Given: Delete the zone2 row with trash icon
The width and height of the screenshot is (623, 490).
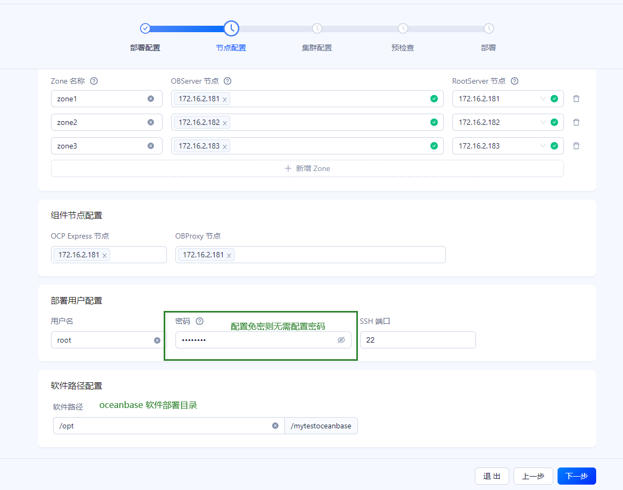Looking at the screenshot, I should pyautogui.click(x=576, y=122).
